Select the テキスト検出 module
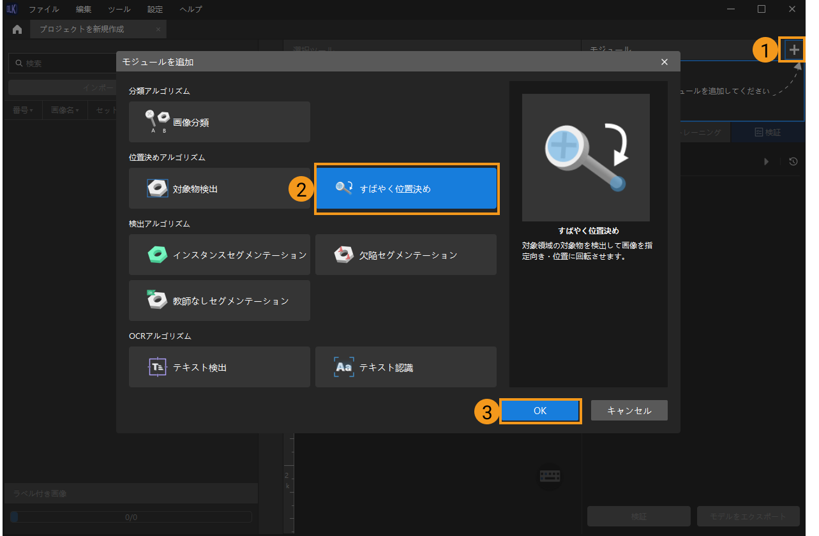Viewport: 819px width, 536px height. (x=219, y=367)
